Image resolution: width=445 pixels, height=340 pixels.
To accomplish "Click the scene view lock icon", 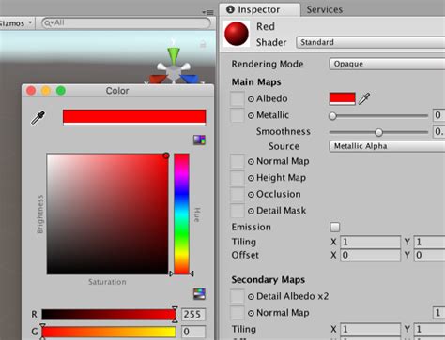I will click(203, 45).
